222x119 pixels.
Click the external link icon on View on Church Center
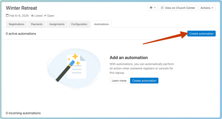point(162,8)
